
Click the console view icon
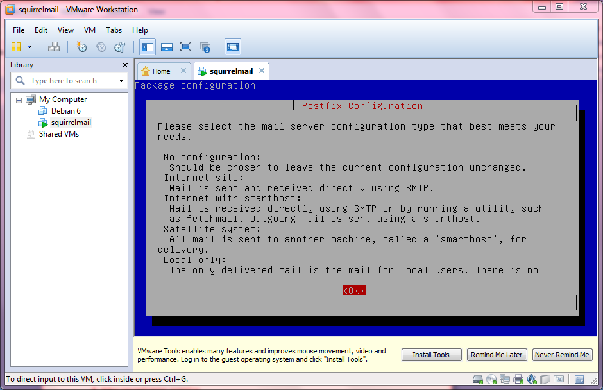233,47
